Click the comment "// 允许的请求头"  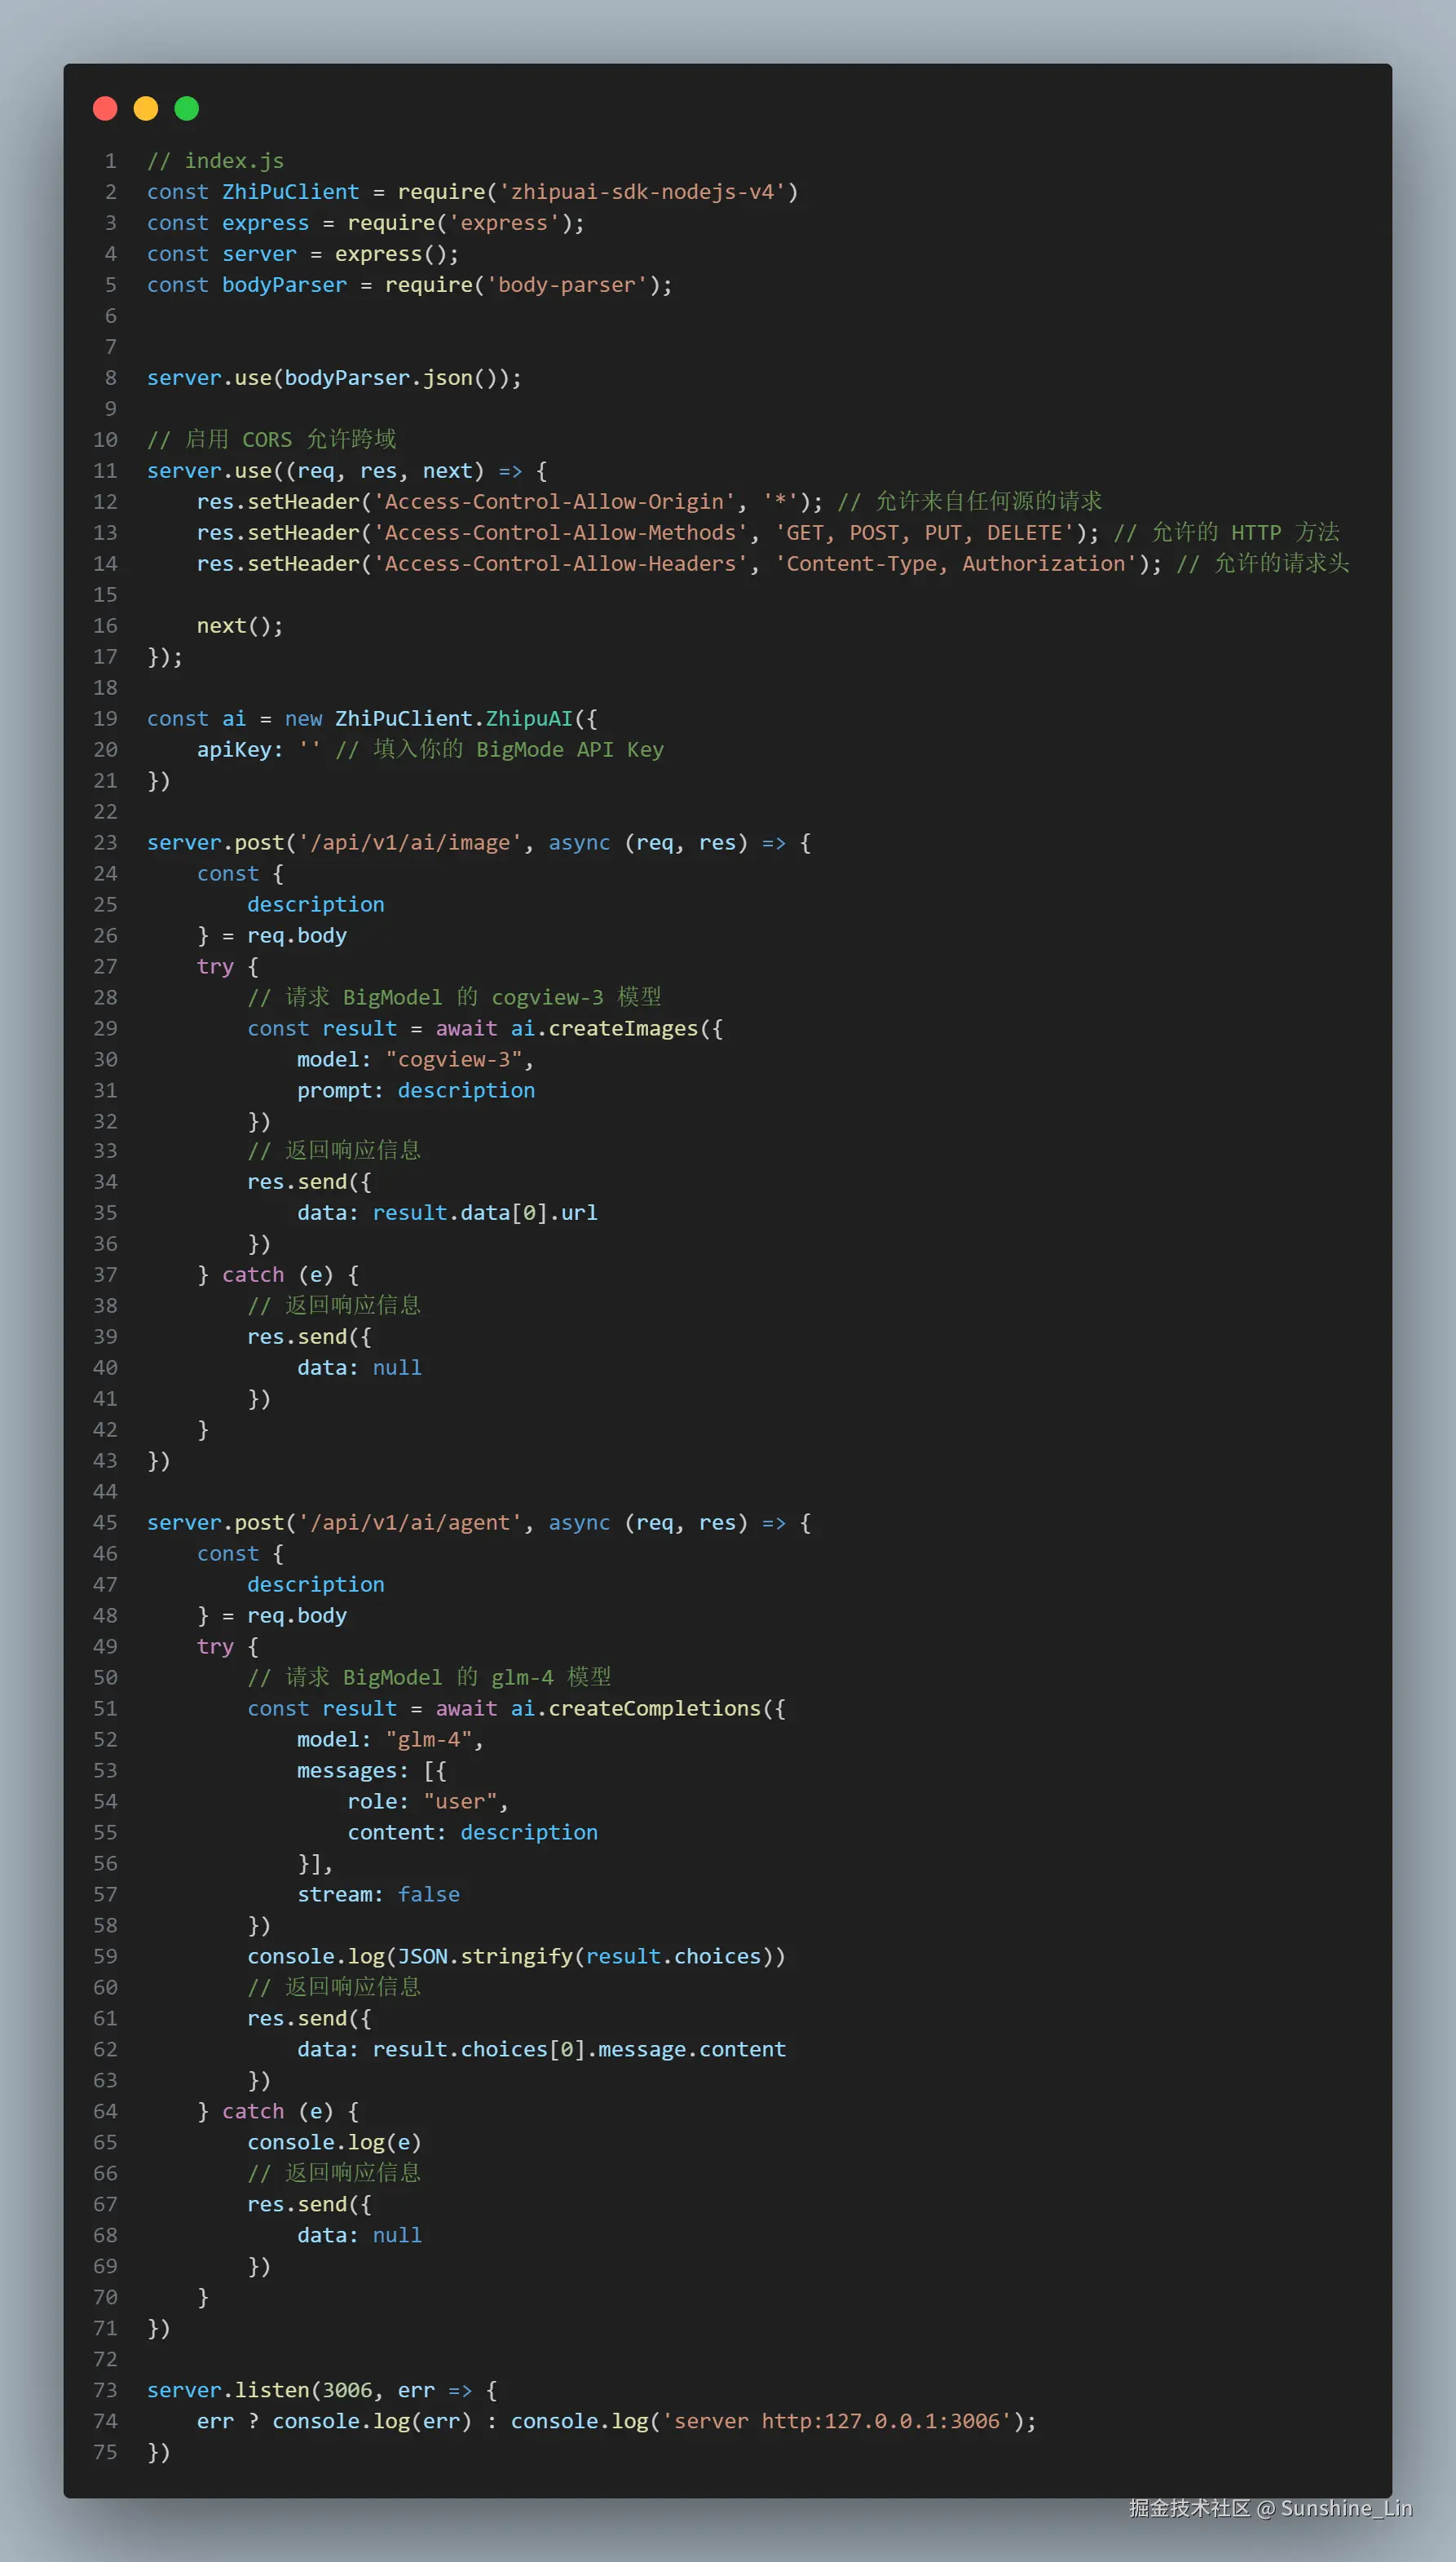1262,564
